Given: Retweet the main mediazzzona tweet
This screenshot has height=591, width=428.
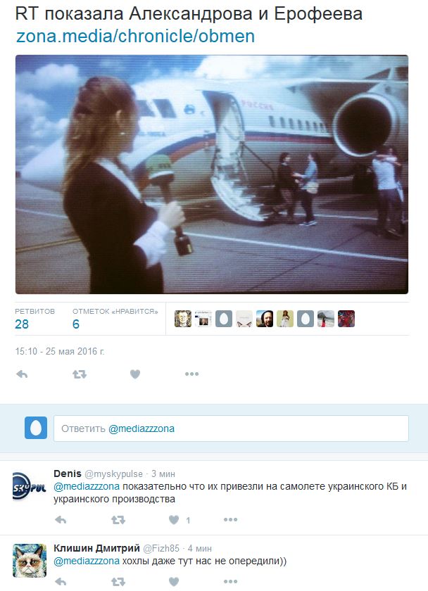Looking at the screenshot, I should coord(79,374).
